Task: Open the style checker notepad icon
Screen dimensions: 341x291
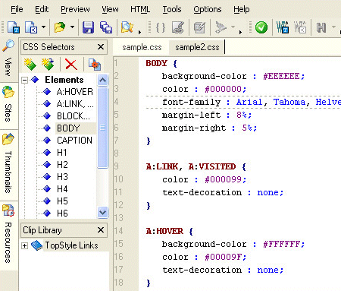Action: (199, 27)
